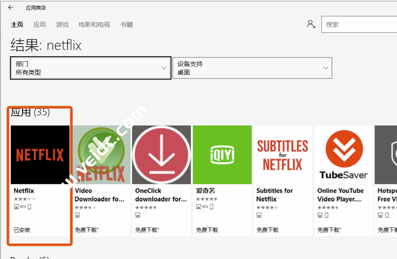
Task: Click the Netflix device support icons
Action: 22,207
